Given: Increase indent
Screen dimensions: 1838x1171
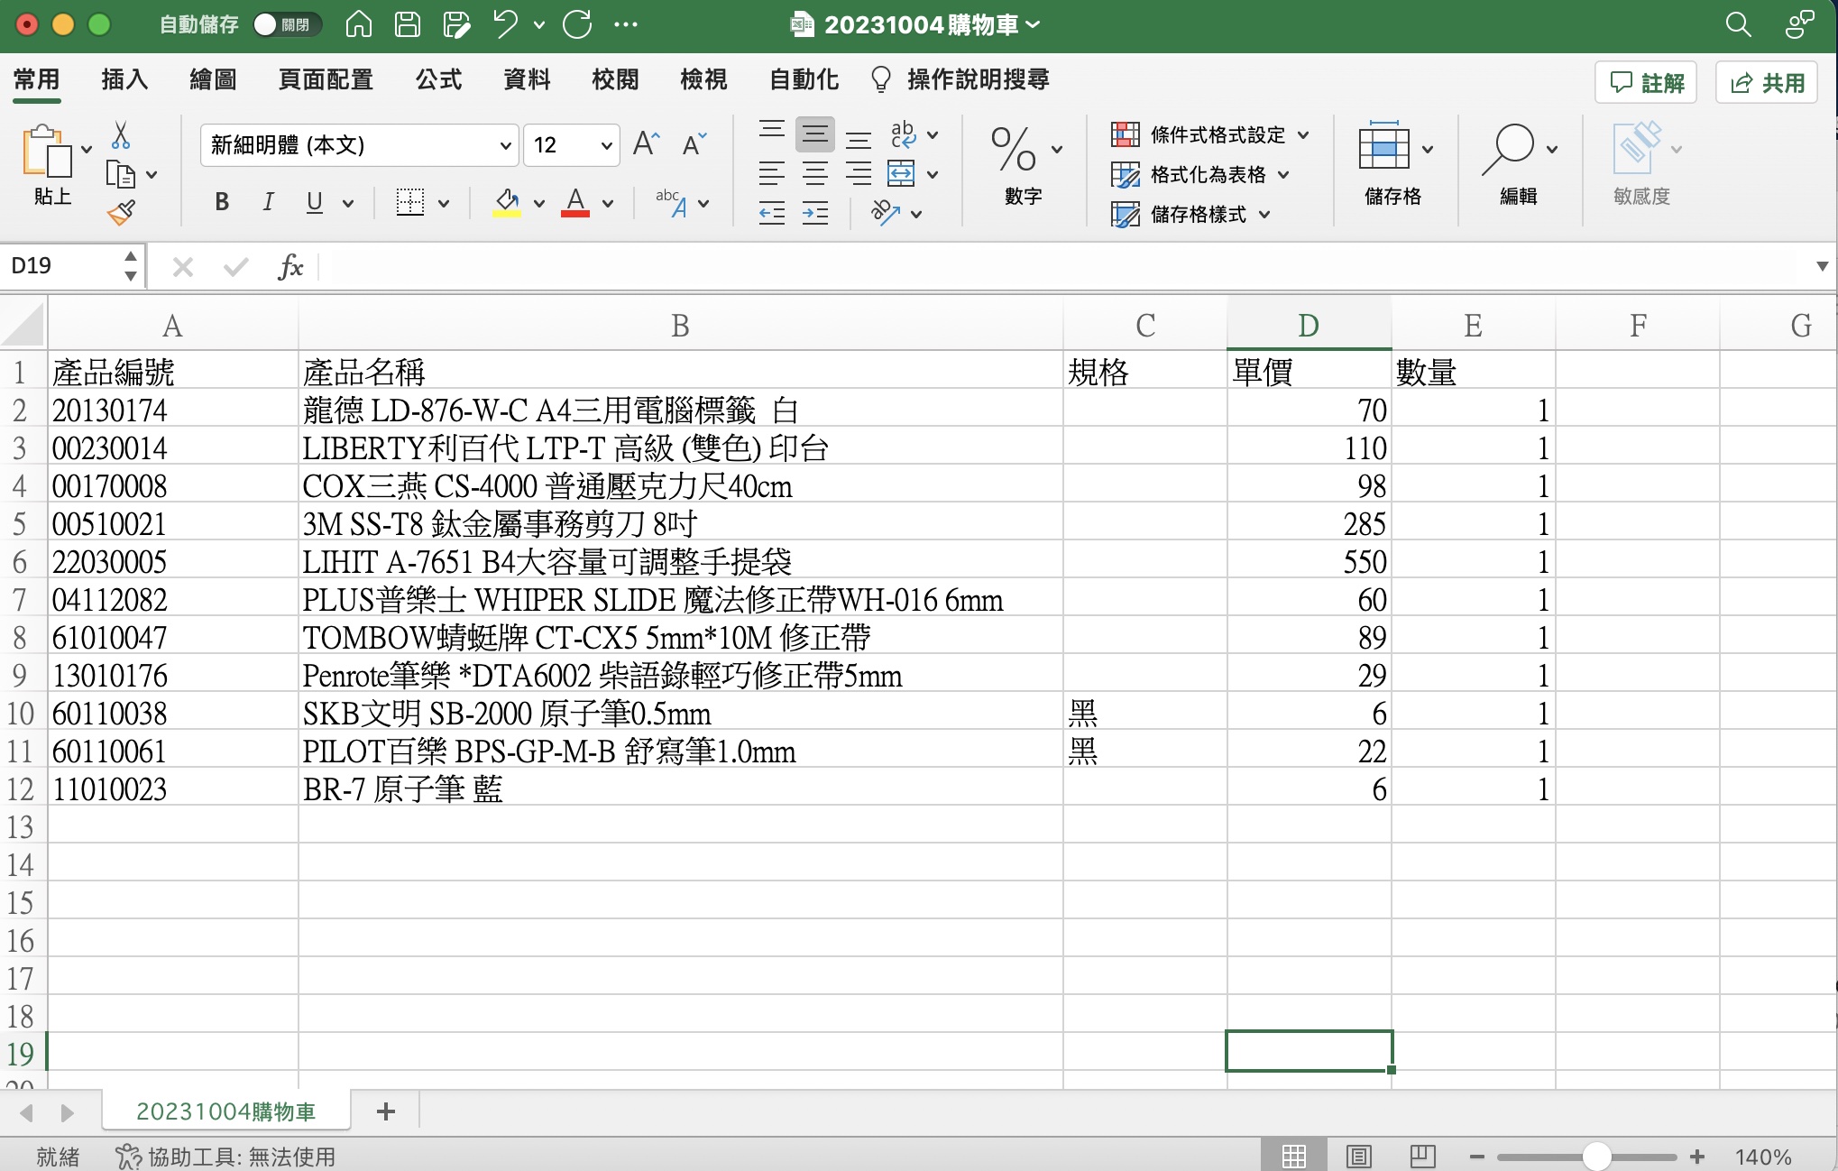Looking at the screenshot, I should [x=815, y=214].
